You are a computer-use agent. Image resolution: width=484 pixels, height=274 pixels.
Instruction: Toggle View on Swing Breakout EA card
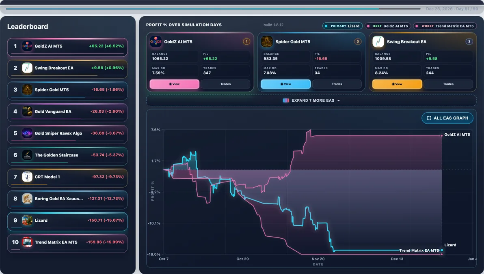pyautogui.click(x=397, y=84)
